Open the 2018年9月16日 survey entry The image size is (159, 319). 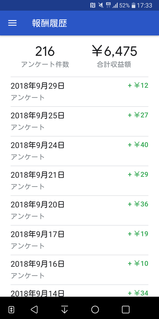point(79,270)
